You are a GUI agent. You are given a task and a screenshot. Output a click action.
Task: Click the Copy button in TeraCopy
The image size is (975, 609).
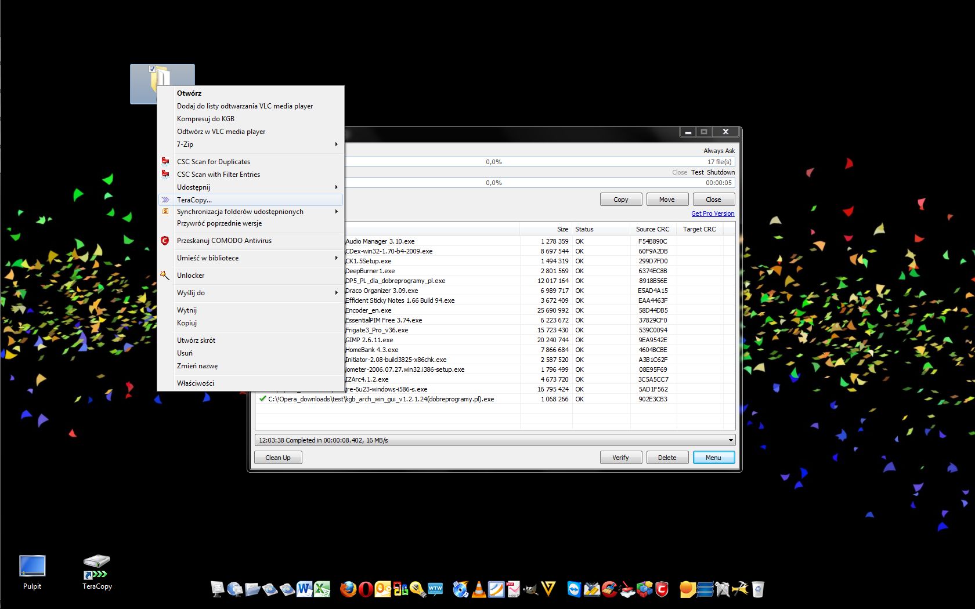621,200
